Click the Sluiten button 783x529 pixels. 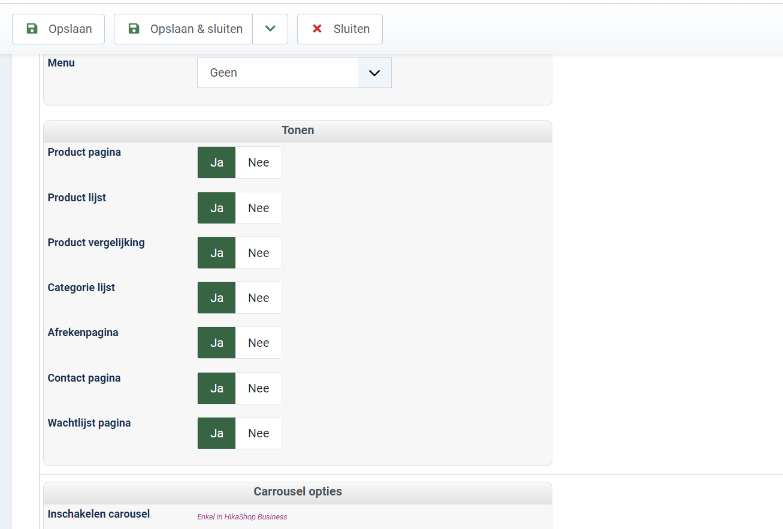(x=340, y=29)
